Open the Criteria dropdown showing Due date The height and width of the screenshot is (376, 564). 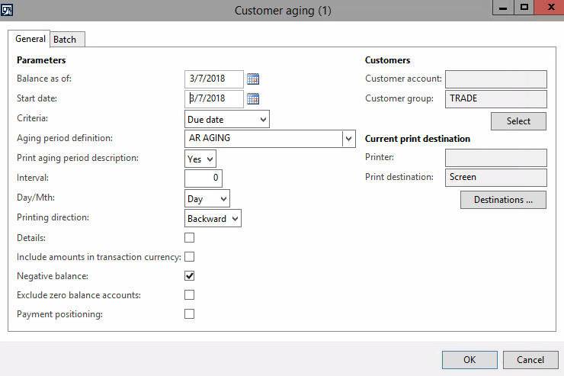pyautogui.click(x=227, y=120)
